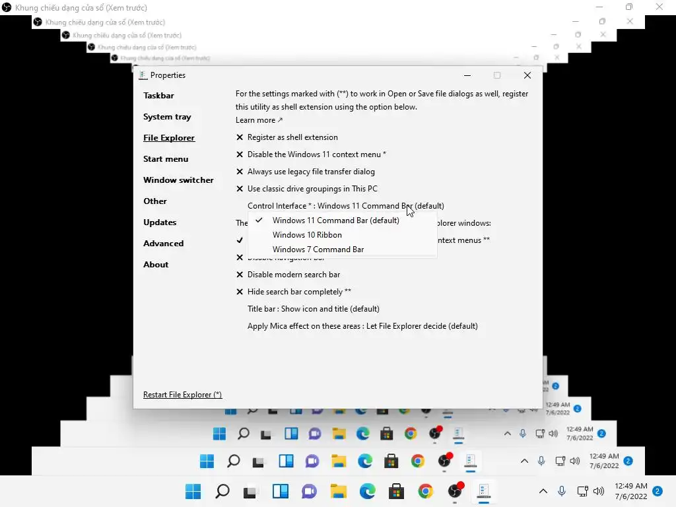The image size is (676, 507).
Task: Open the About section
Action: 156,265
